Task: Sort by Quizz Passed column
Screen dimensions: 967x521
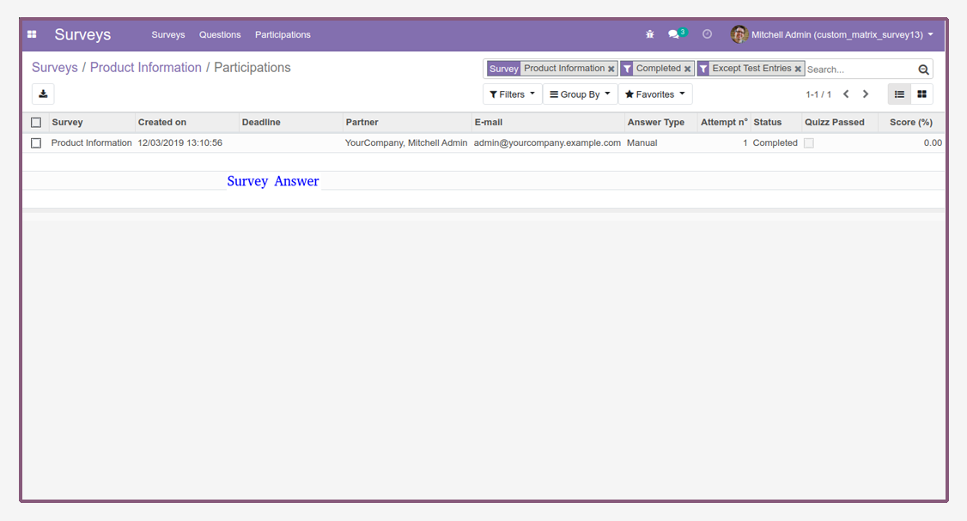Action: [x=840, y=122]
